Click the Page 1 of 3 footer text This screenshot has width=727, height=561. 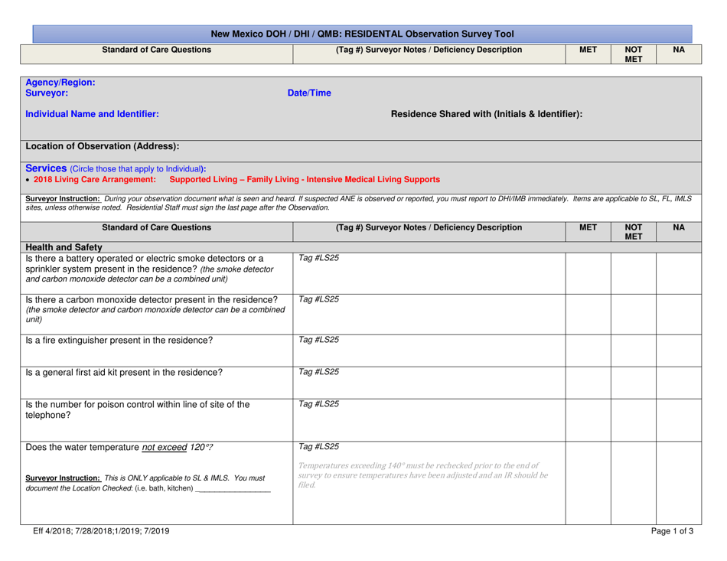[x=672, y=530]
